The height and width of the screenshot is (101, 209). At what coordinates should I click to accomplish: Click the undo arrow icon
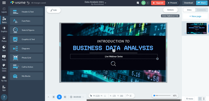pyautogui.click(x=28, y=3)
